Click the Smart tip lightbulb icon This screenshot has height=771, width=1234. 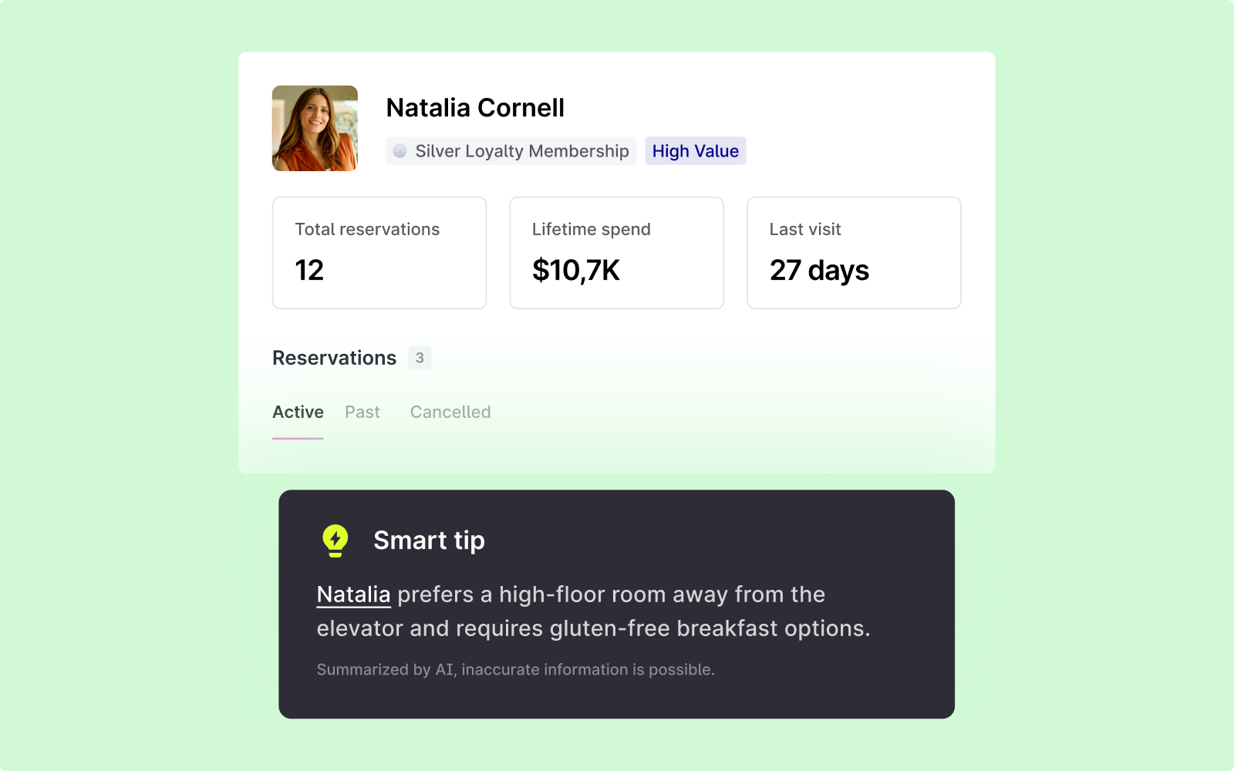pos(335,540)
